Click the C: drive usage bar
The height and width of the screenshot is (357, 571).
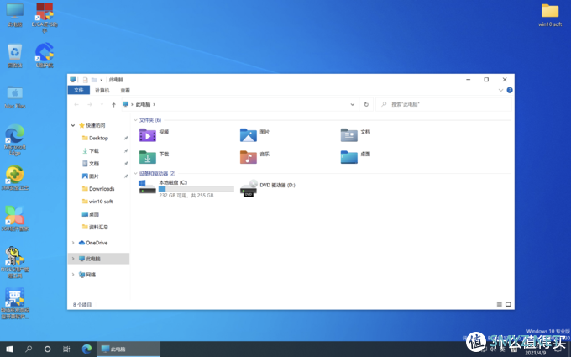point(196,189)
